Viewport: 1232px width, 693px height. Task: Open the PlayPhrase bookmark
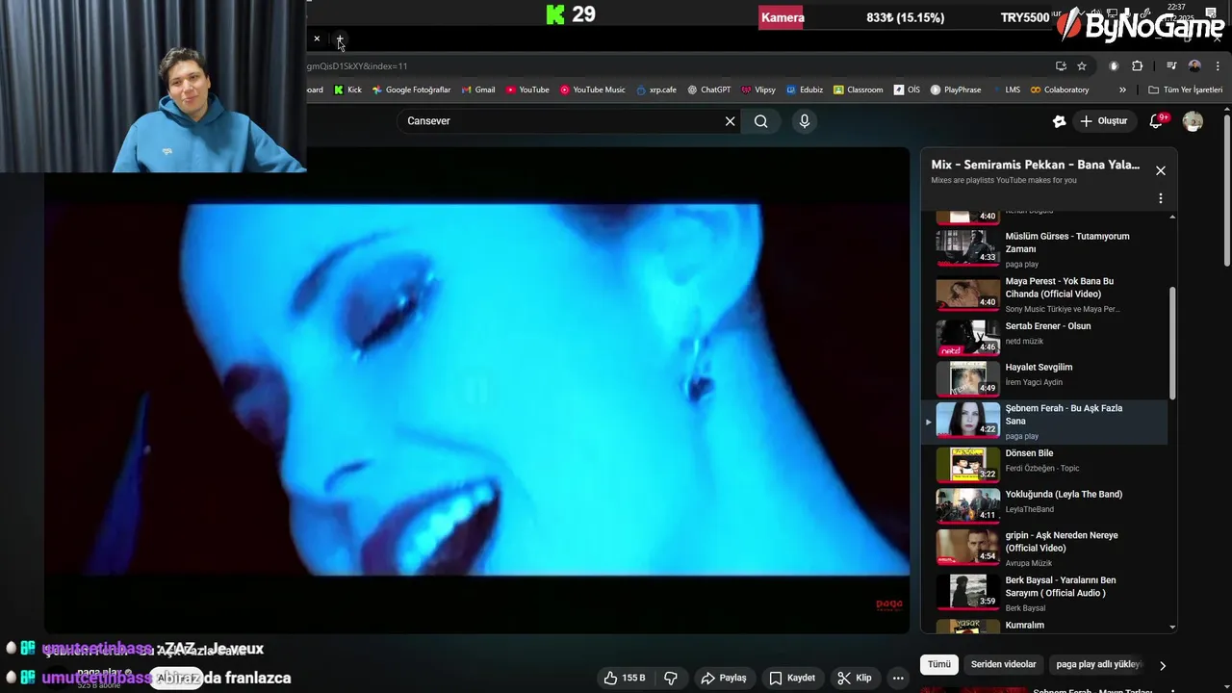(956, 90)
